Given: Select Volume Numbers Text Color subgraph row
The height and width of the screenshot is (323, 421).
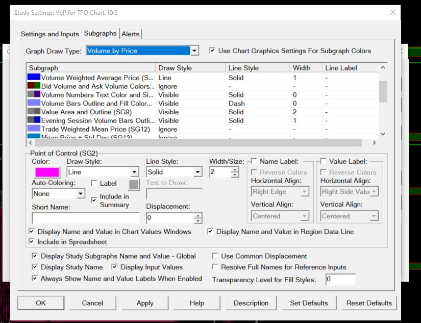Looking at the screenshot, I should click(203, 95).
